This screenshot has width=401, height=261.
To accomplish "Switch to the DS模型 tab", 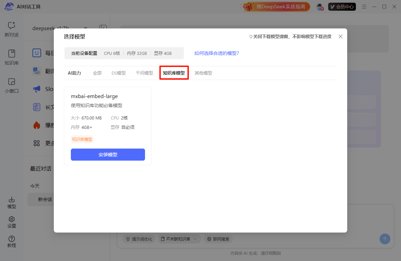I will [119, 73].
